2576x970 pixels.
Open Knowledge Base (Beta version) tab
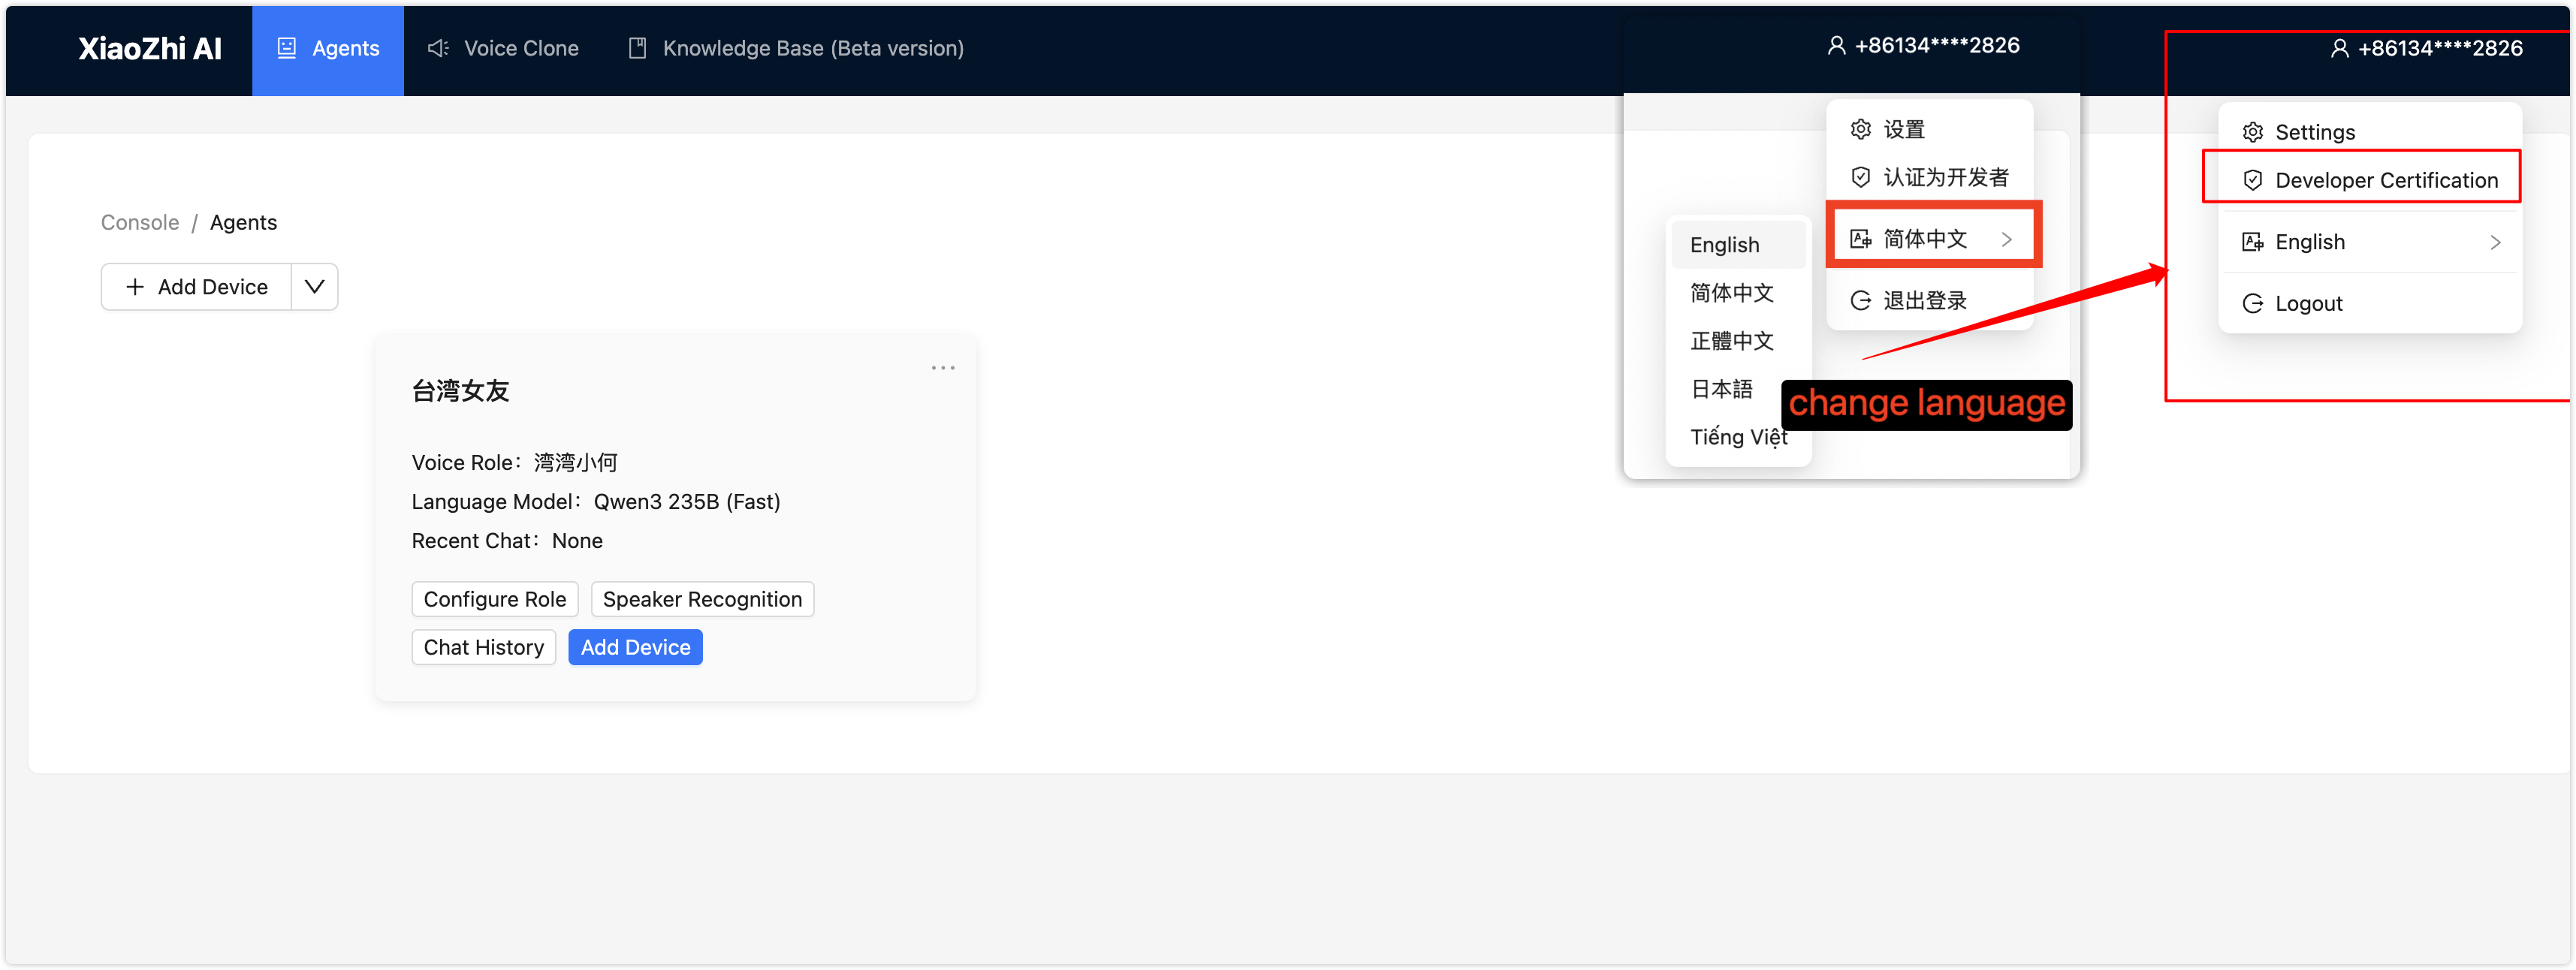[796, 48]
